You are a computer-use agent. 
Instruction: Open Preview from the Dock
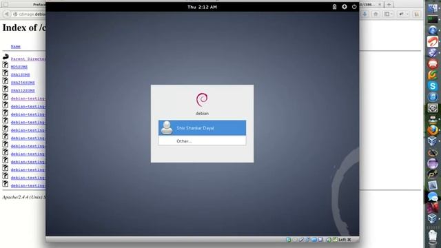[x=433, y=185]
